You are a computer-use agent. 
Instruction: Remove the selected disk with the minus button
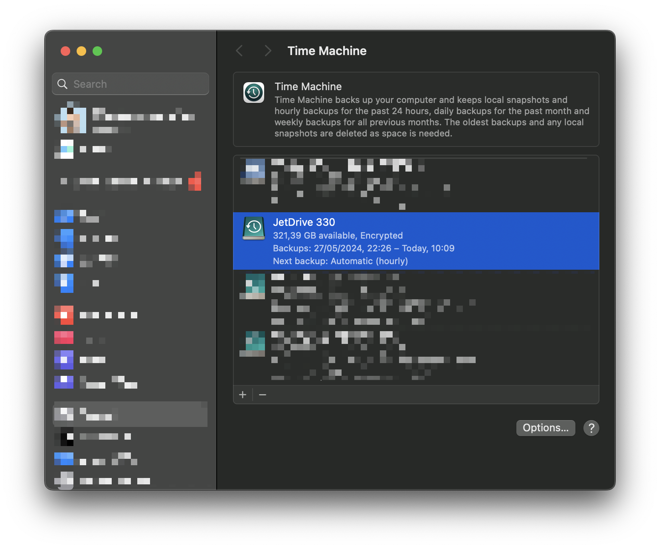(x=263, y=395)
